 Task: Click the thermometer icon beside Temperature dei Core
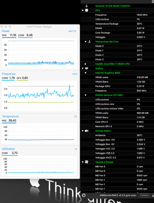point(89,42)
